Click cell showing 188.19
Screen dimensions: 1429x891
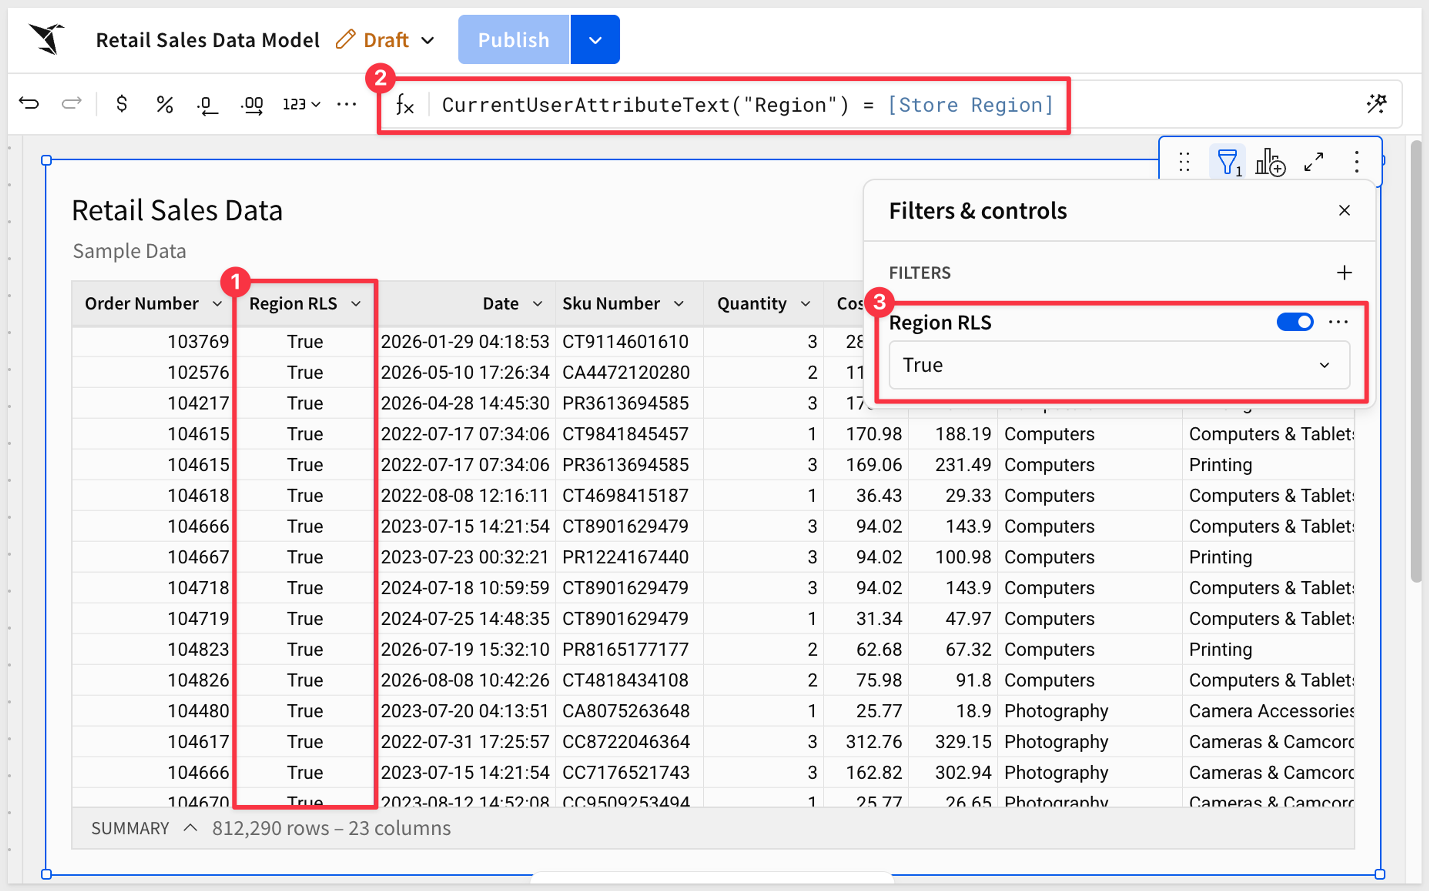tap(953, 434)
